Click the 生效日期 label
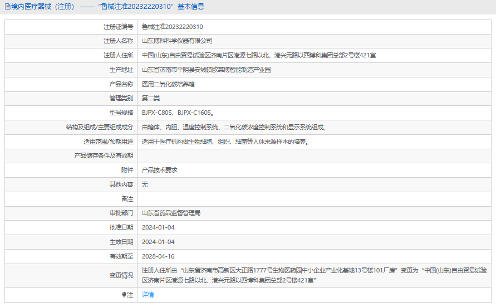 point(121,242)
